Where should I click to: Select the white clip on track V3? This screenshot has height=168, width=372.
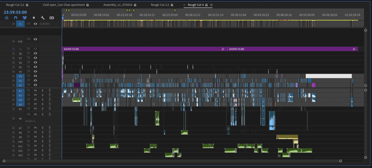pyautogui.click(x=328, y=76)
